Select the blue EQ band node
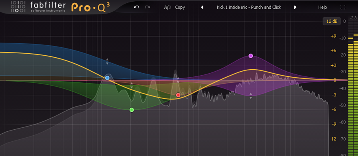The image size is (358, 156). point(107,78)
